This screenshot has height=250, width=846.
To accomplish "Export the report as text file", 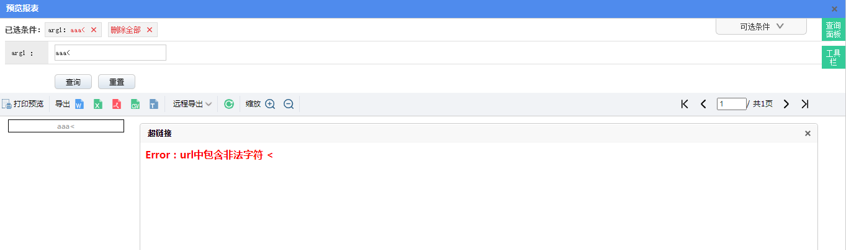I will coord(153,104).
